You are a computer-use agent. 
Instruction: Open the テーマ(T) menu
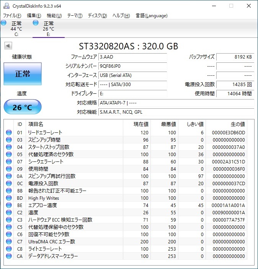[x=75, y=16]
